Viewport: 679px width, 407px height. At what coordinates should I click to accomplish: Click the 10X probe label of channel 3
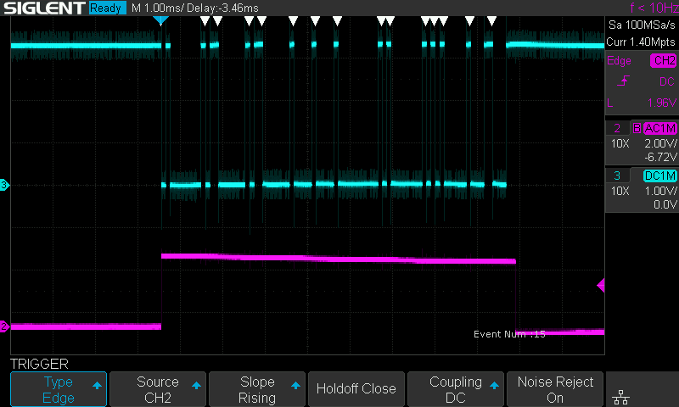[620, 191]
